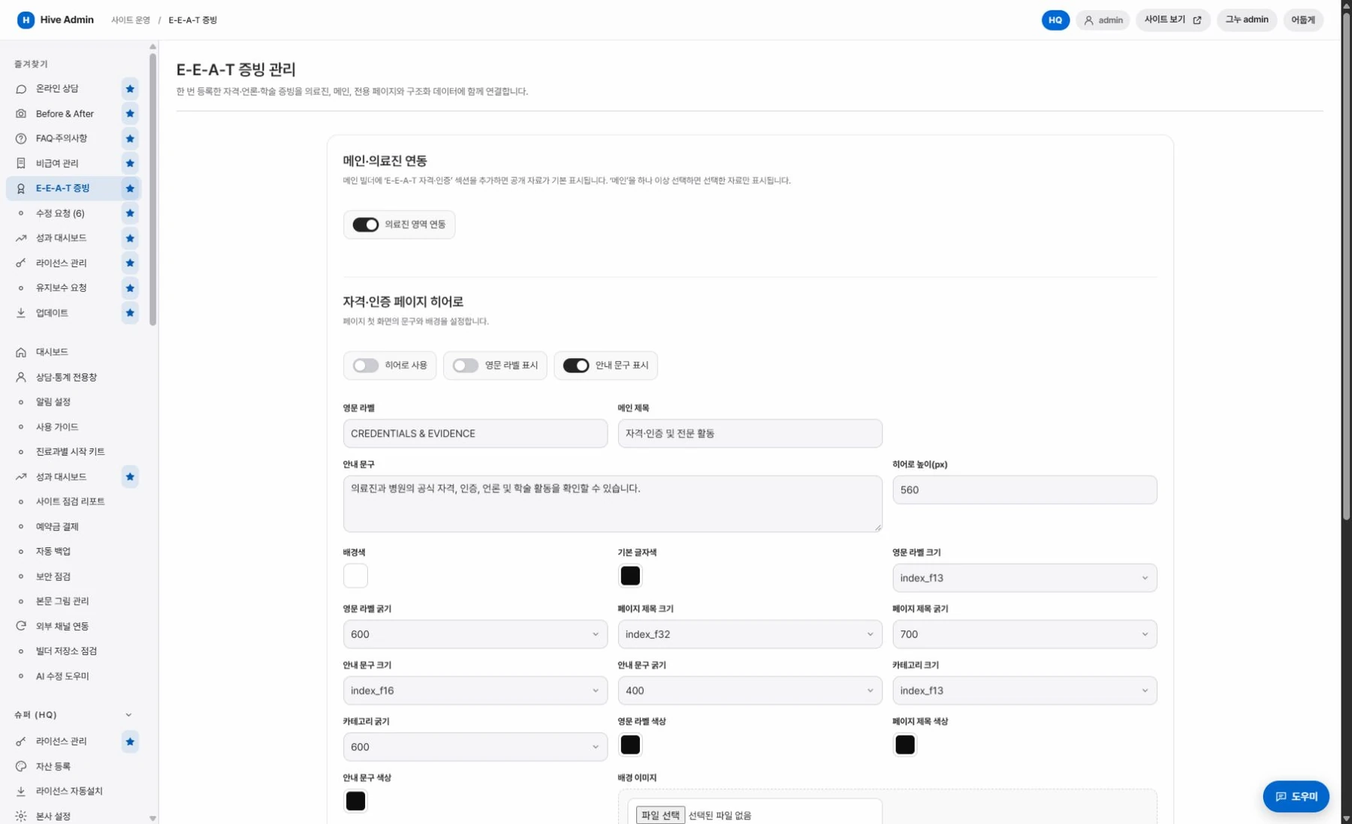The height and width of the screenshot is (824, 1352).
Task: Open the 영문 라벨 굵기 dropdown
Action: pyautogui.click(x=475, y=634)
